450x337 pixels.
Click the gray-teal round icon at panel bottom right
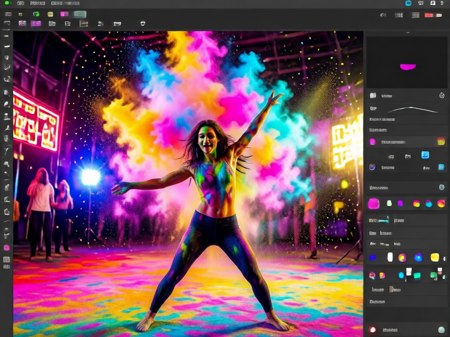click(441, 330)
